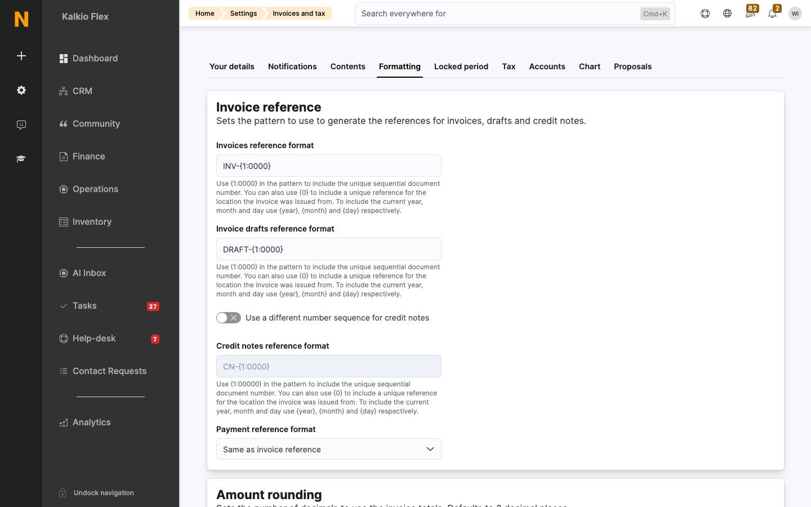Viewport: 811px width, 507px height.
Task: Open the chat feedback icon in rail
Action: pos(21,124)
